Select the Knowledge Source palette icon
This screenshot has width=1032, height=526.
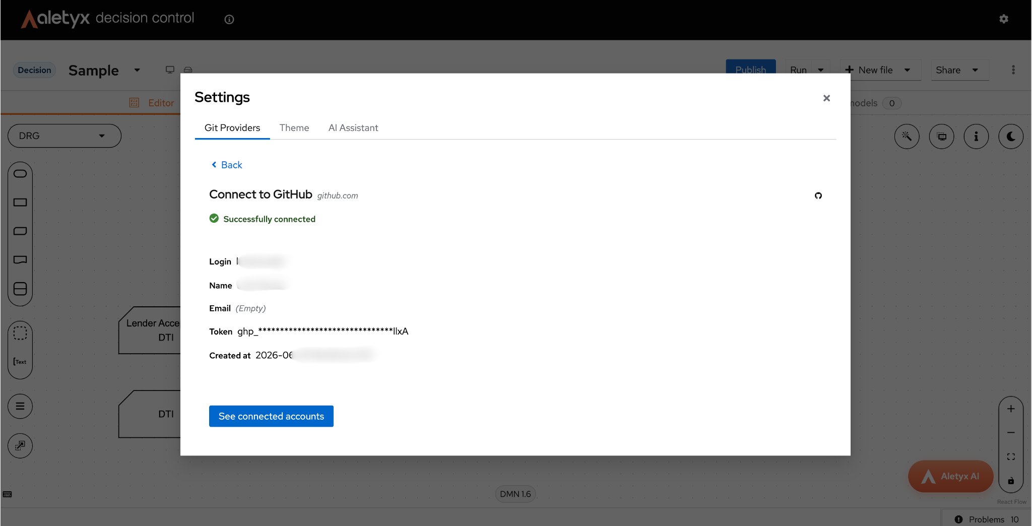(x=20, y=259)
